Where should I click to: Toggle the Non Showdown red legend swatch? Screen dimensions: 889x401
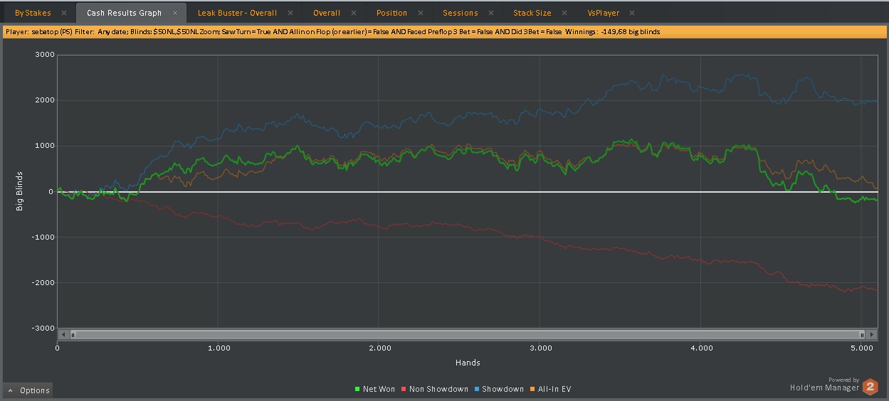pos(403,390)
